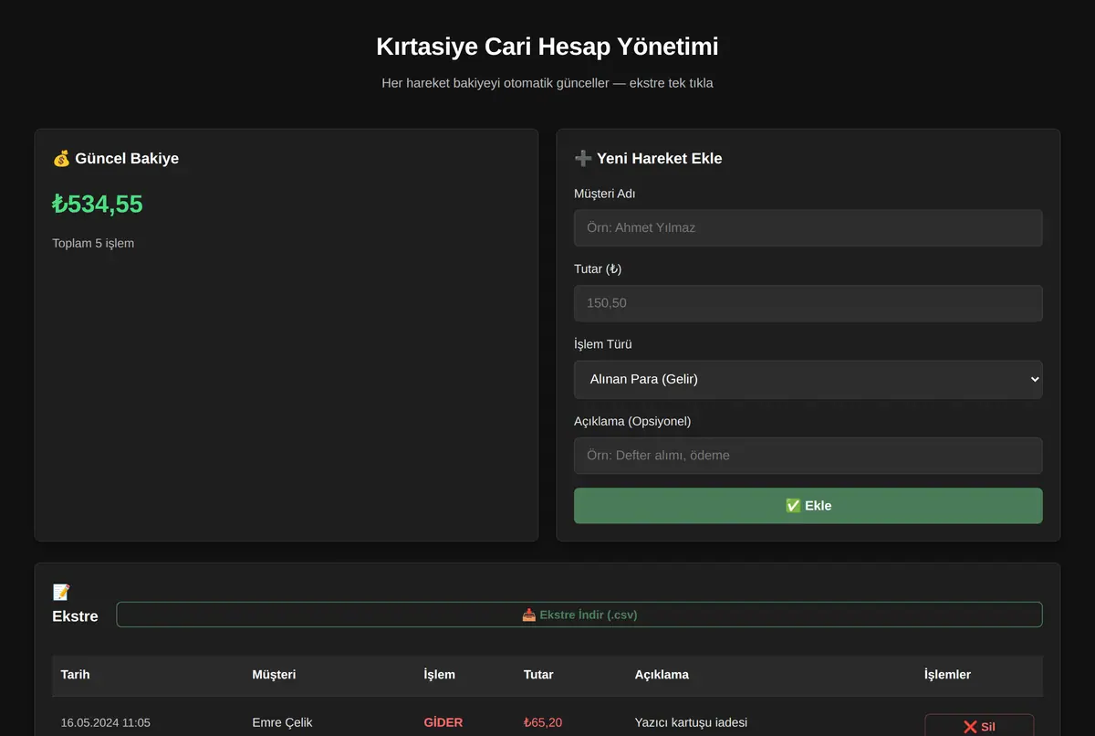Click the Açıklama optional description field
Image resolution: width=1095 pixels, height=736 pixels.
[808, 456]
